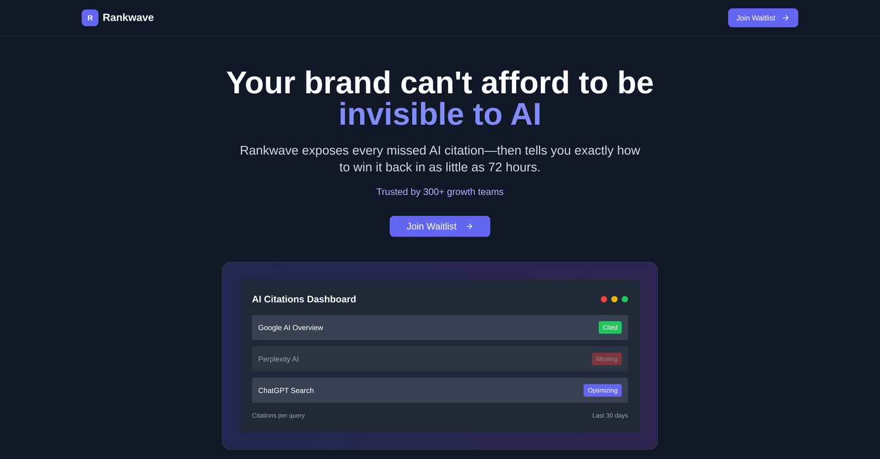Click the arrow icon in hero Join Waitlist button
The height and width of the screenshot is (459, 880).
[x=470, y=226]
